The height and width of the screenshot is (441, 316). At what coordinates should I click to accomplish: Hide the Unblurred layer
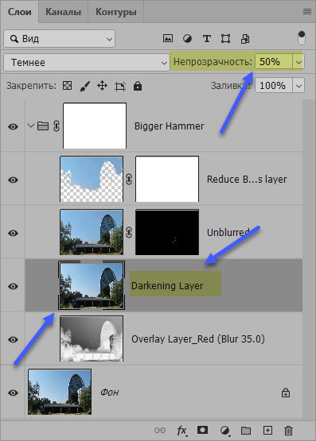click(13, 233)
